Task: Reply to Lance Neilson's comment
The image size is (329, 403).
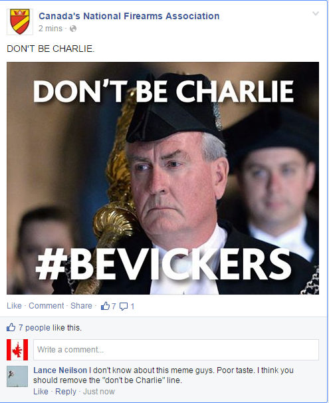Action: [66, 392]
